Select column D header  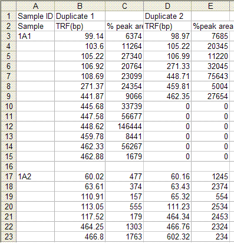tap(167, 6)
